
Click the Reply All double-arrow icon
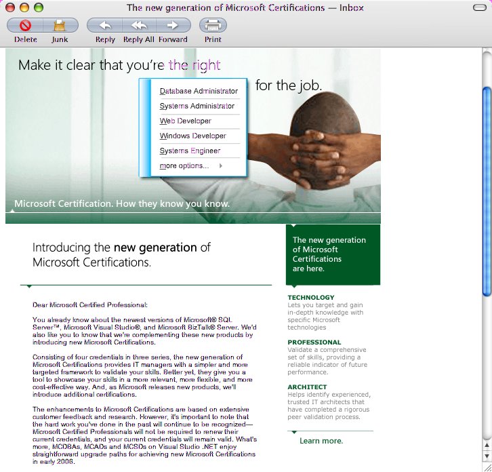pyautogui.click(x=139, y=26)
